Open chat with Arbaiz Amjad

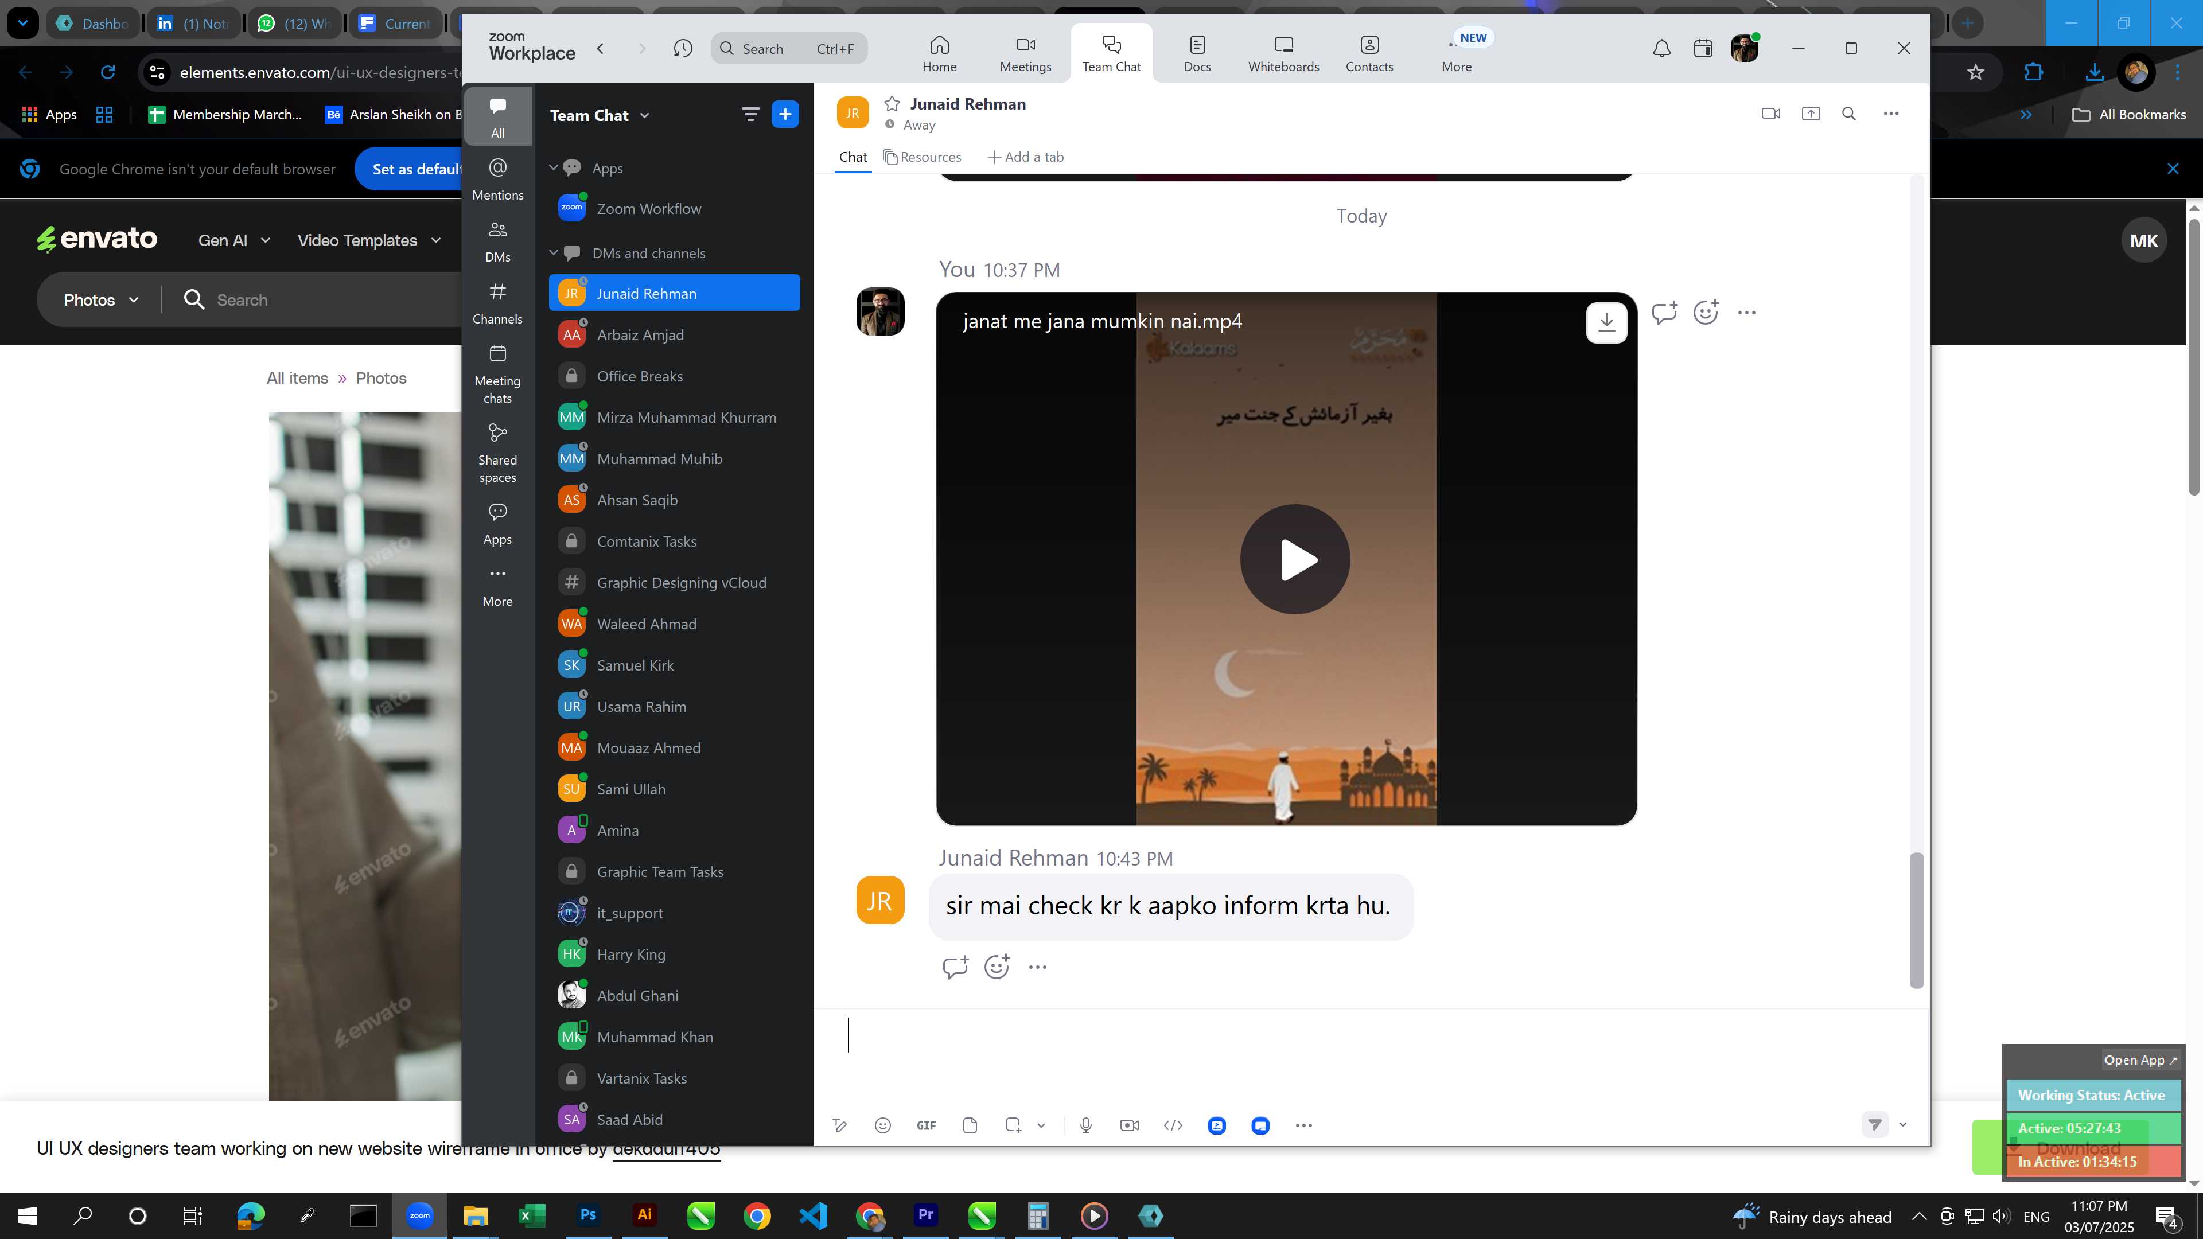(674, 334)
